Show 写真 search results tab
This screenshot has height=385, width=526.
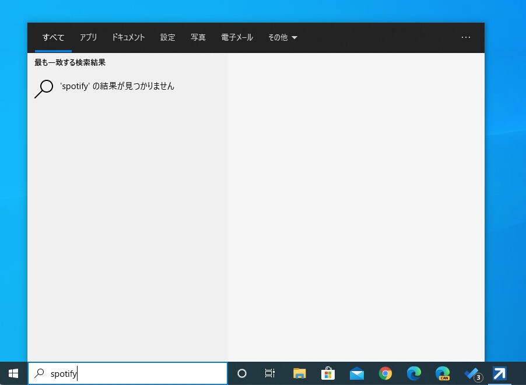198,37
